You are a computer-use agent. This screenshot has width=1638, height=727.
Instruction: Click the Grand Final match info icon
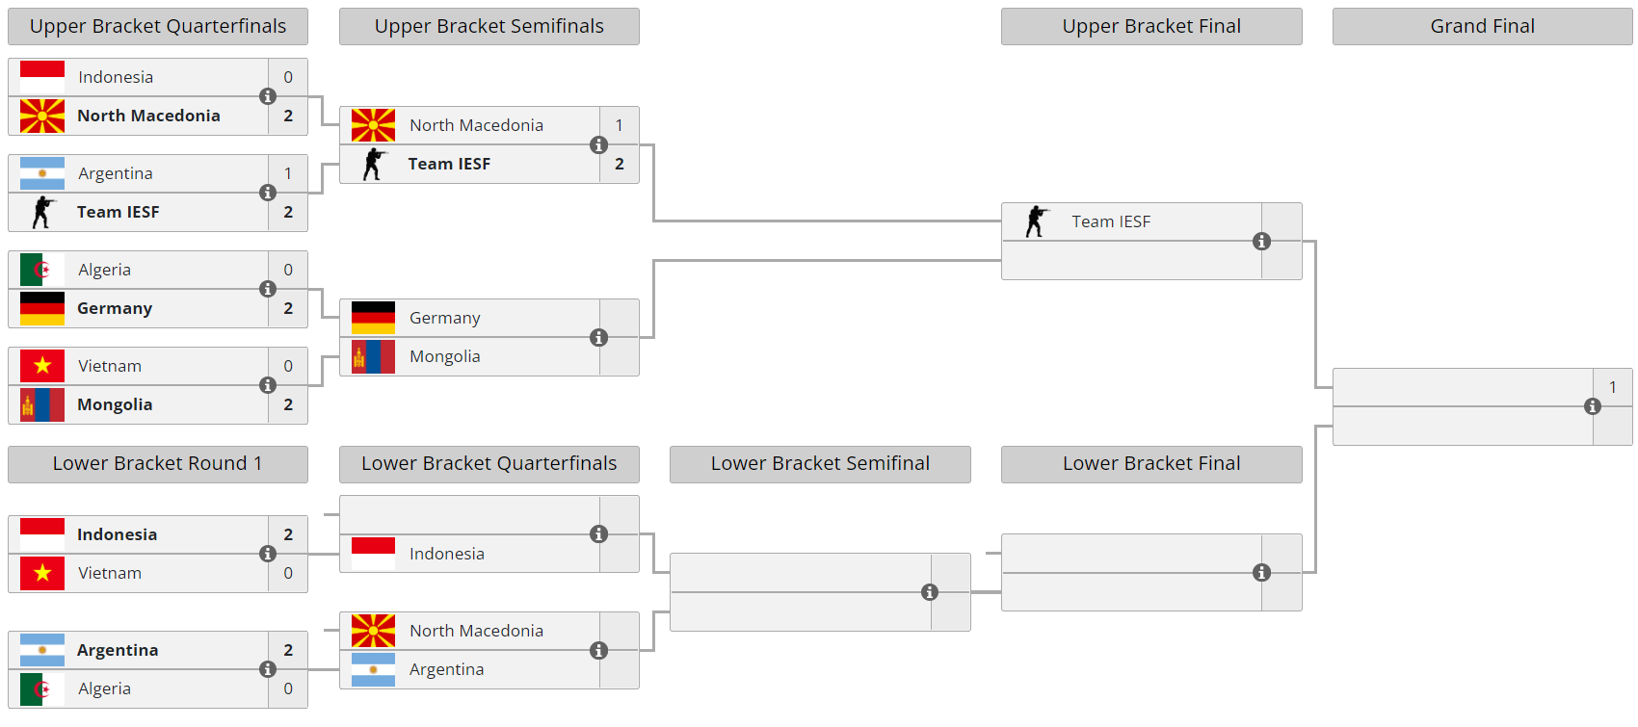[1593, 406]
